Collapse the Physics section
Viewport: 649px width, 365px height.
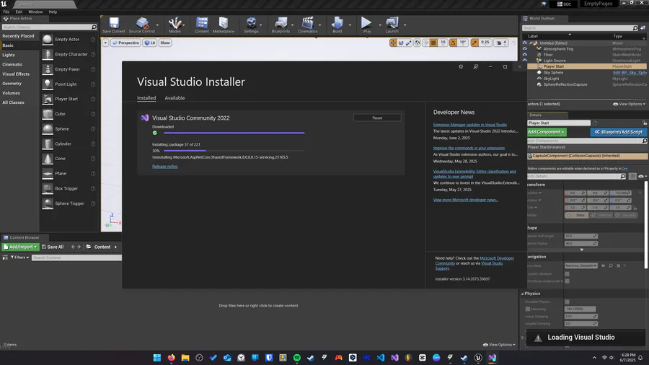523,294
